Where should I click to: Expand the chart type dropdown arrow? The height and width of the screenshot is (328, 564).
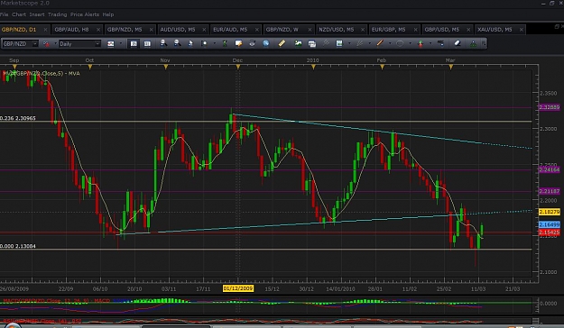click(121, 43)
